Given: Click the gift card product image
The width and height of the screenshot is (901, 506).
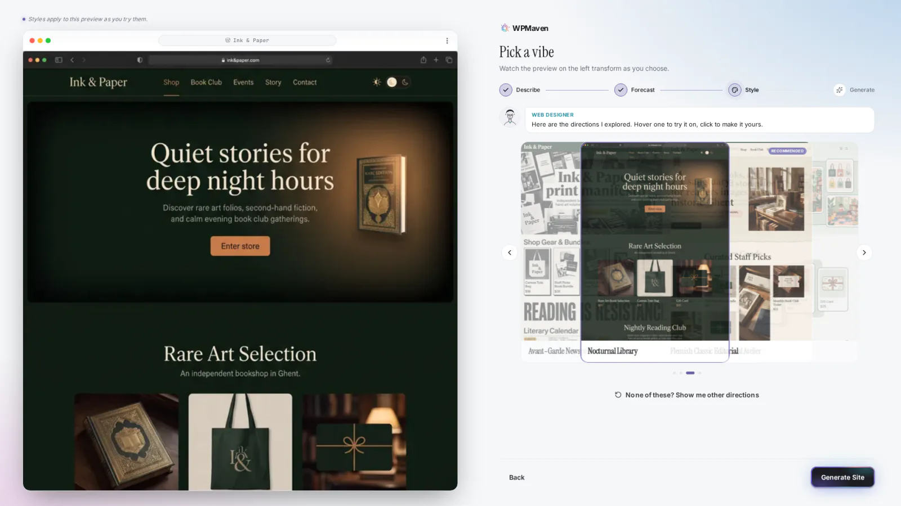Looking at the screenshot, I should pos(354,442).
